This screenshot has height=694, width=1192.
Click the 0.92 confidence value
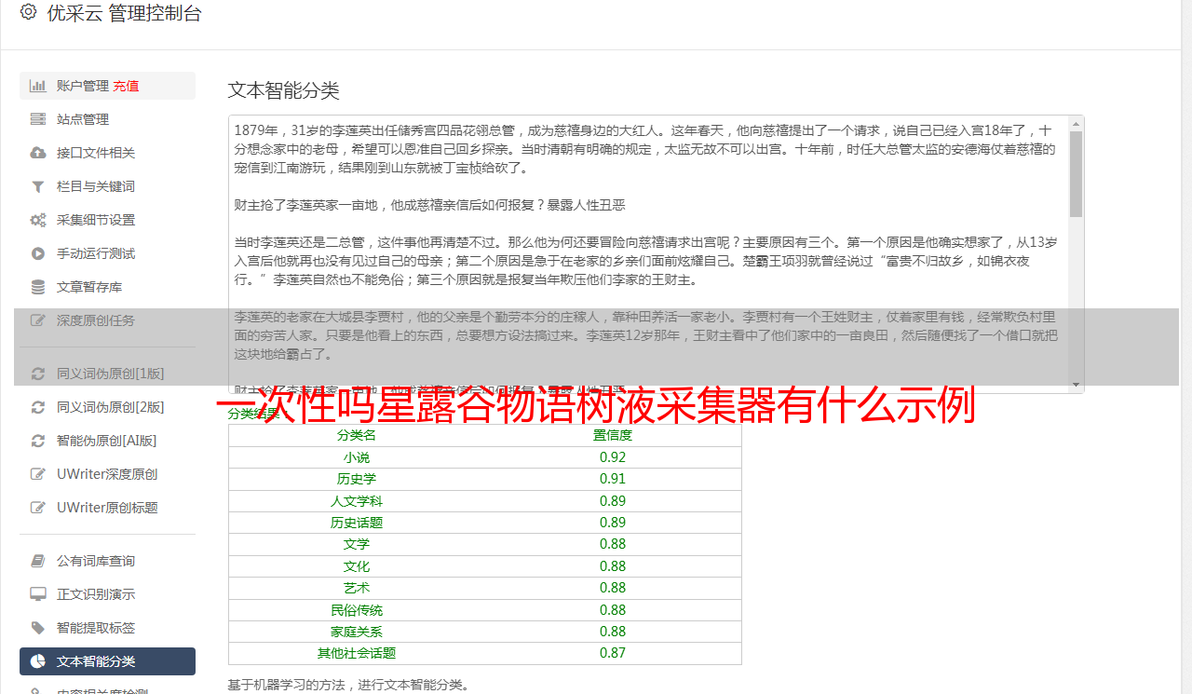[613, 457]
